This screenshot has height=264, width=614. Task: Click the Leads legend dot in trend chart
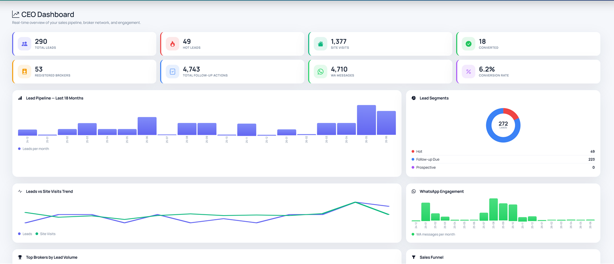click(19, 234)
